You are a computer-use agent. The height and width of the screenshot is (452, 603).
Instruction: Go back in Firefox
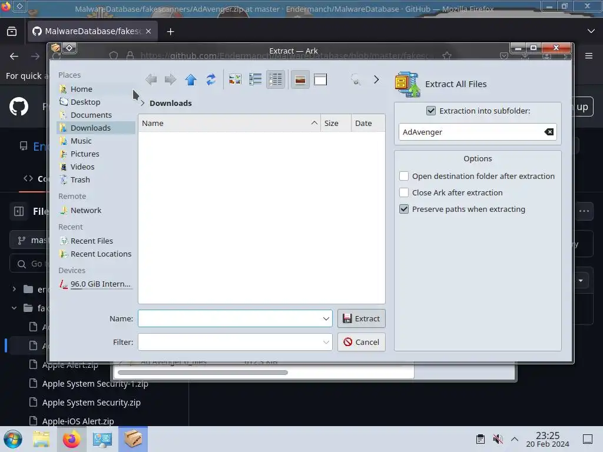point(14,56)
